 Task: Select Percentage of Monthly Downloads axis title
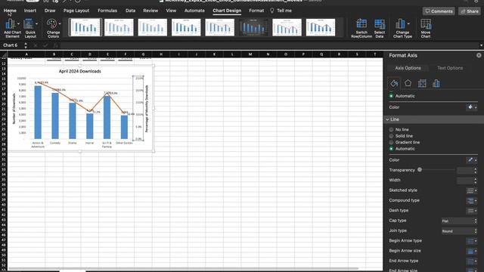pos(147,109)
